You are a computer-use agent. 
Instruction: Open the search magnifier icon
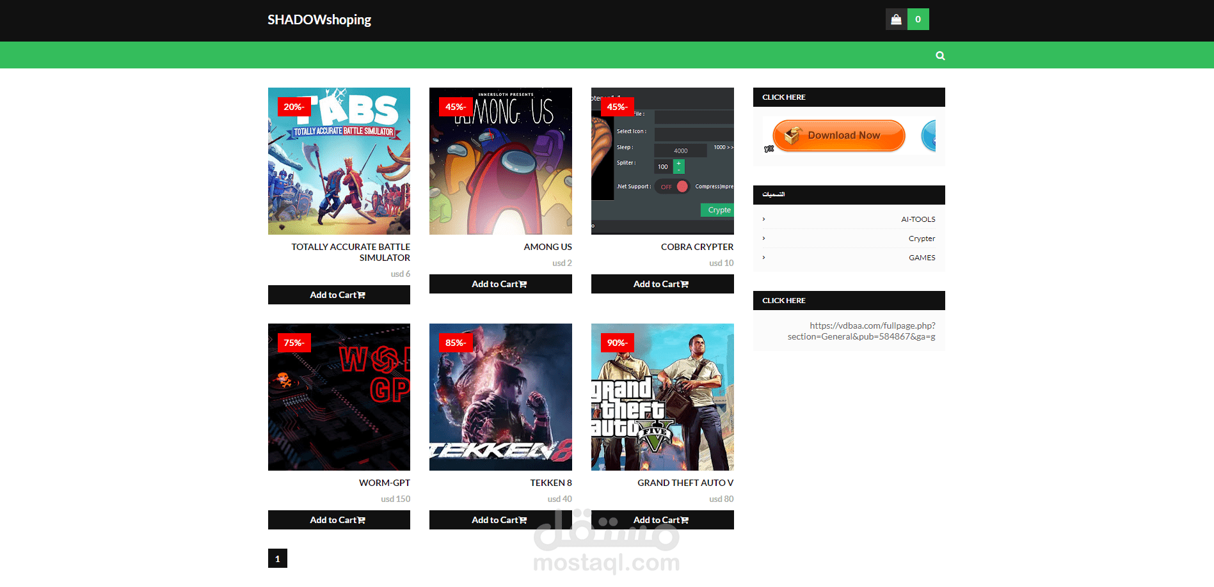[x=940, y=56]
